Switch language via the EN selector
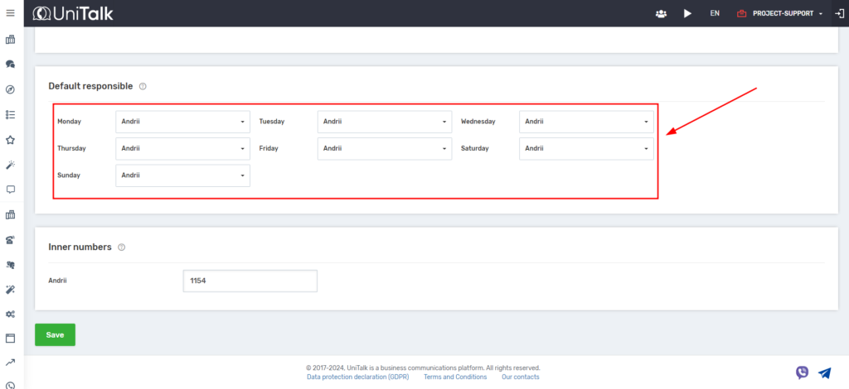Viewport: 849px width, 389px height. pos(714,13)
